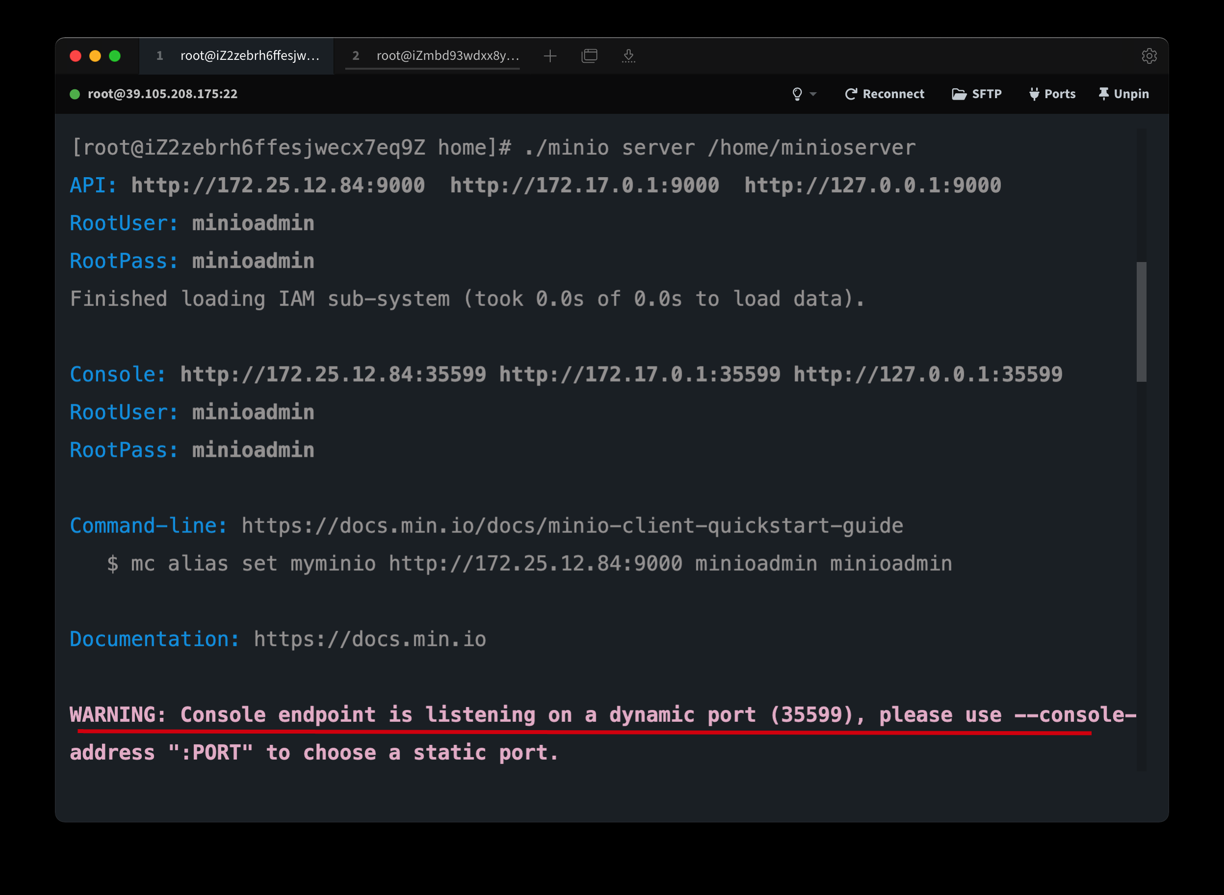Screen dimensions: 1224x895
Task: Click the API URL http://127.0.0.1:9000
Action: click(872, 185)
